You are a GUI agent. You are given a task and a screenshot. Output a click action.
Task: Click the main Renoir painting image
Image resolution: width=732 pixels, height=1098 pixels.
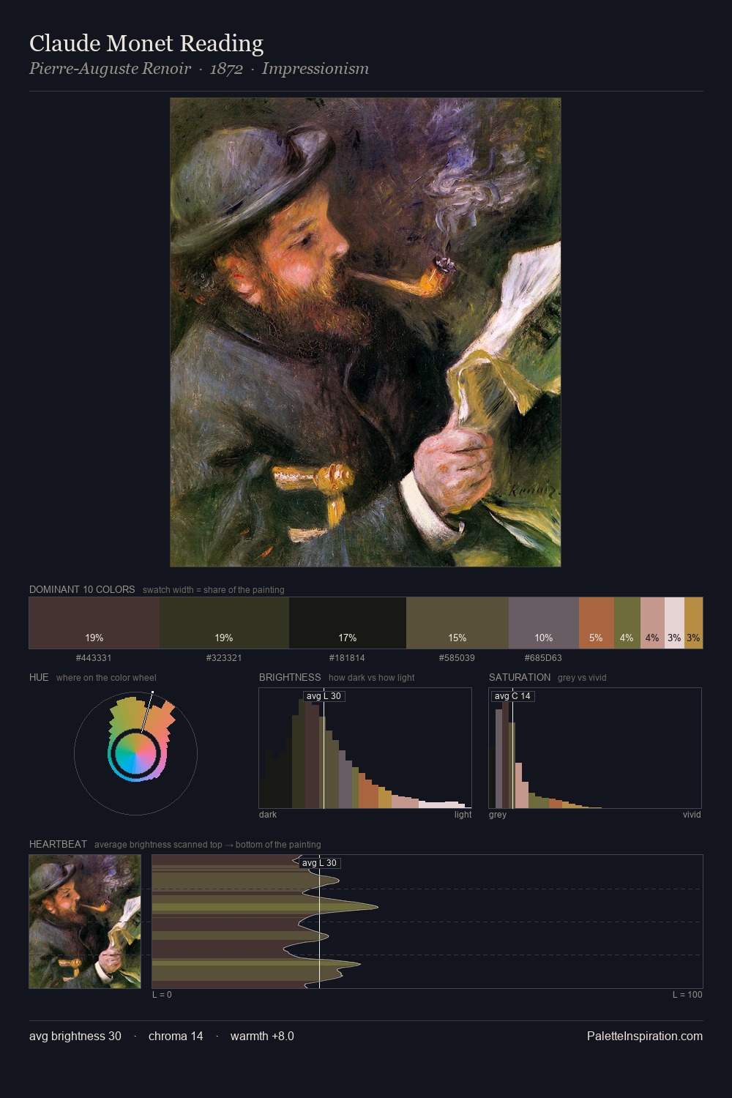pyautogui.click(x=365, y=332)
